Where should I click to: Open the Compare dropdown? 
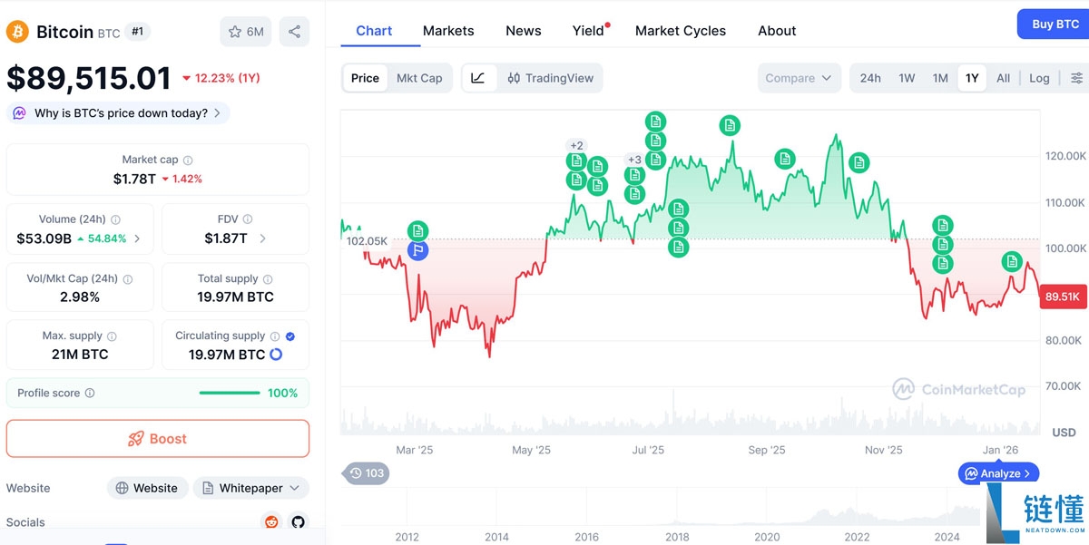(x=799, y=78)
